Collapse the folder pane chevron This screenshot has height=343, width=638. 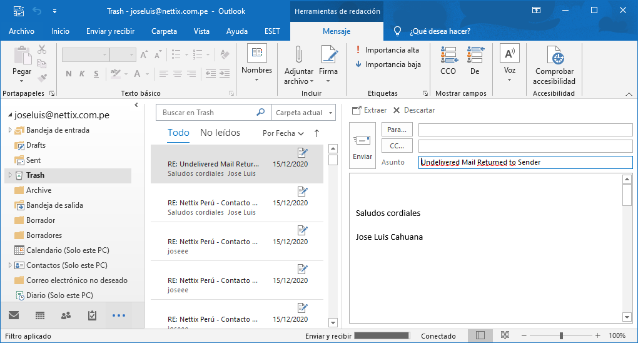point(136,105)
